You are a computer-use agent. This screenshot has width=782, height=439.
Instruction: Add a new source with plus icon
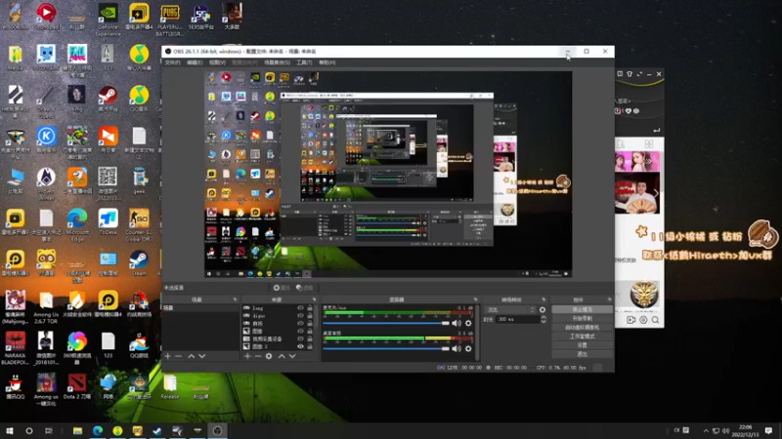(247, 356)
